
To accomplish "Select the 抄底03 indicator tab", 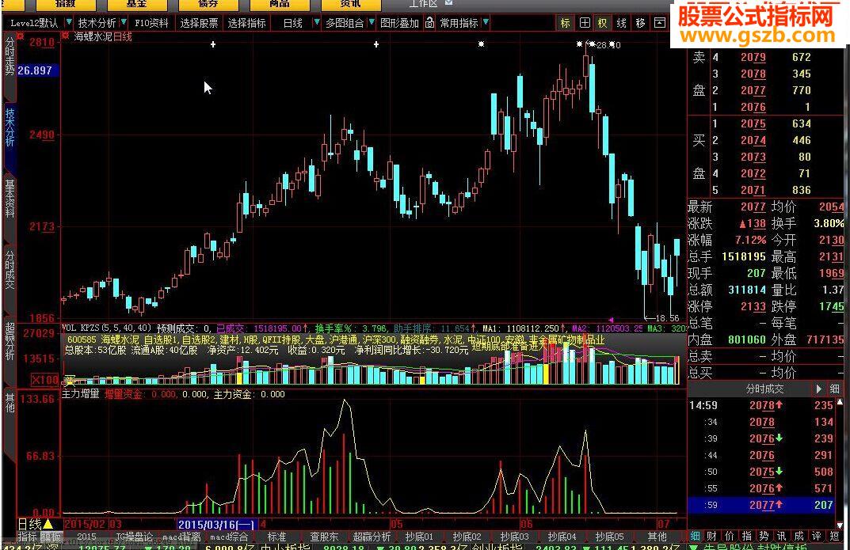I will 514,537.
